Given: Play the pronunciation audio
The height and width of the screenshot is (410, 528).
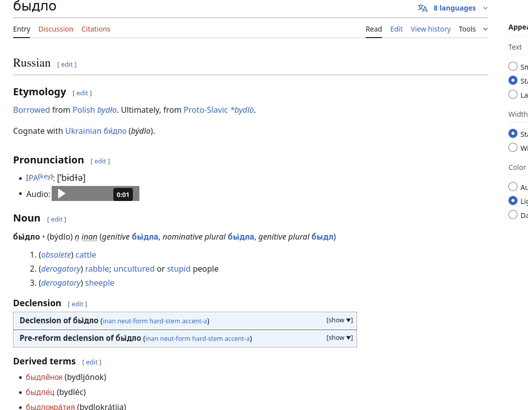Looking at the screenshot, I should tap(62, 193).
